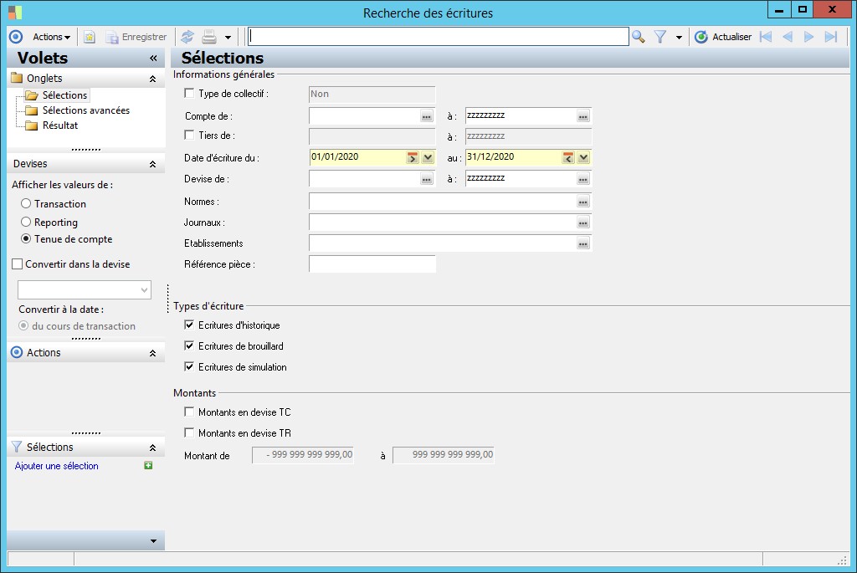Uncheck Ecritures d'historique checkbox

tap(189, 325)
